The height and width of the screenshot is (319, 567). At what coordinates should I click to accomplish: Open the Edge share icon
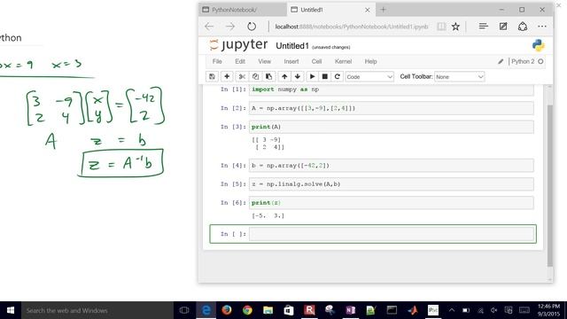[523, 26]
